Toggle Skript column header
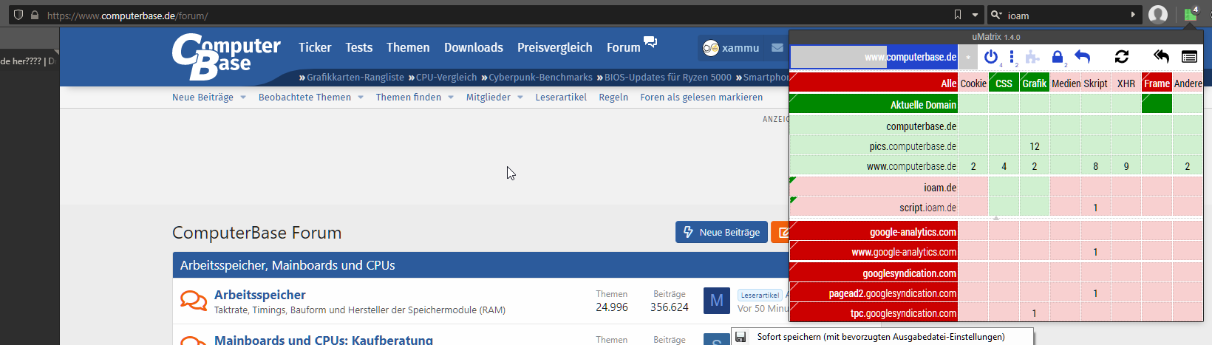Image resolution: width=1212 pixels, height=345 pixels. point(1095,83)
